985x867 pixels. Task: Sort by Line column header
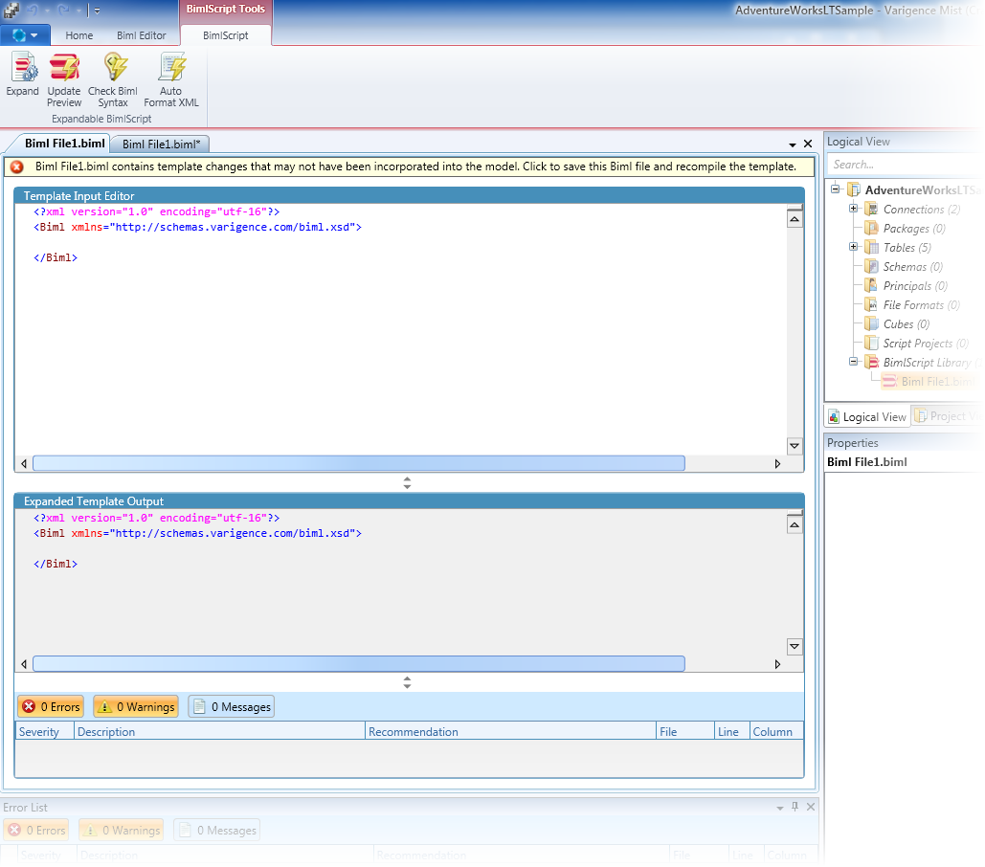[x=732, y=731]
